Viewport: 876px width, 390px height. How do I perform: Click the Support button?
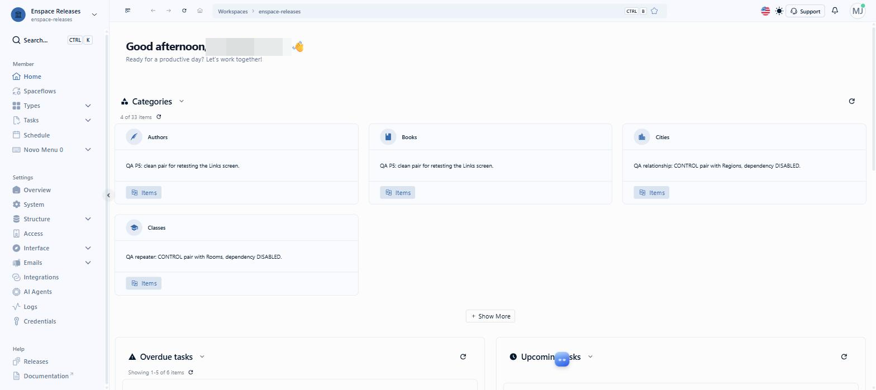805,11
